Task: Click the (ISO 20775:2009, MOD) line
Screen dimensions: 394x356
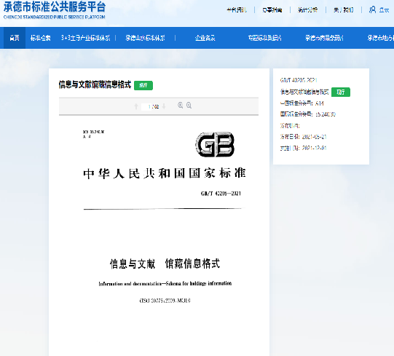Action: point(165,301)
